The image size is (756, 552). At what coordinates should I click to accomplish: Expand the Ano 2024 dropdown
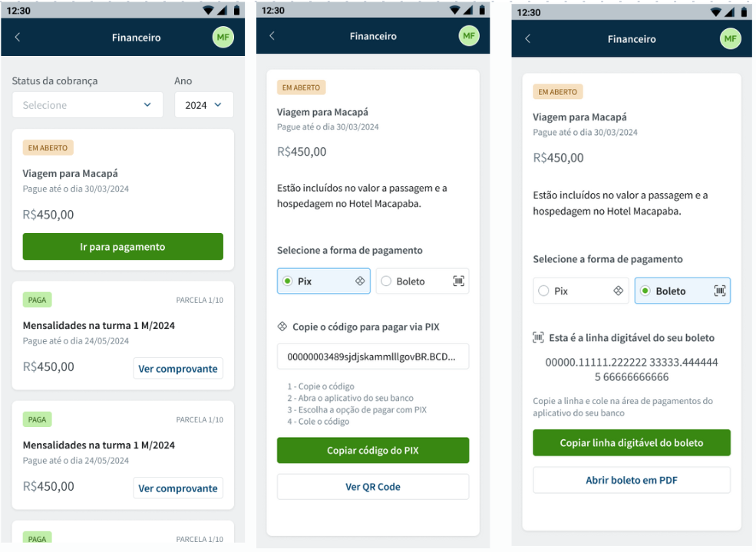(x=203, y=104)
